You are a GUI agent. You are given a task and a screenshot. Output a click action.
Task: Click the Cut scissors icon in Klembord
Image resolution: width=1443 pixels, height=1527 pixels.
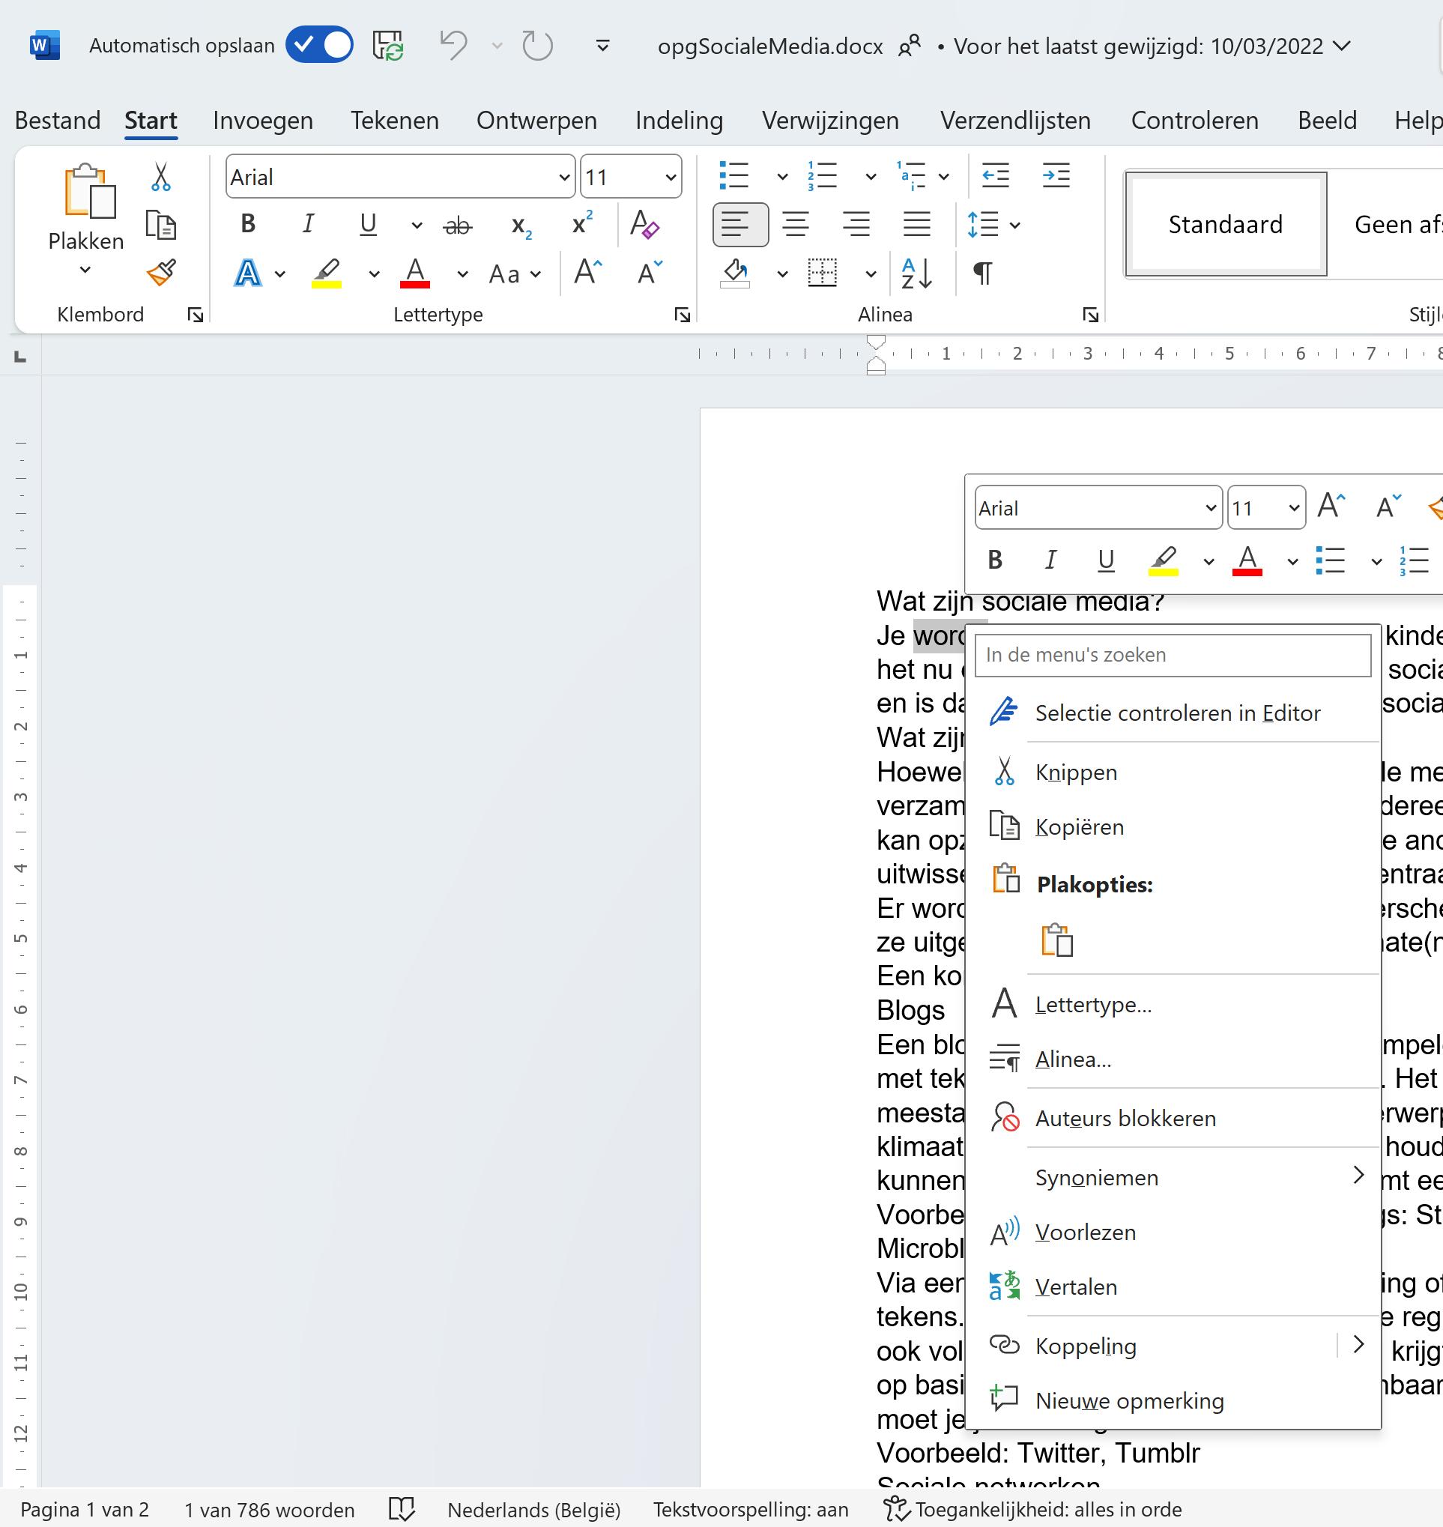point(160,177)
